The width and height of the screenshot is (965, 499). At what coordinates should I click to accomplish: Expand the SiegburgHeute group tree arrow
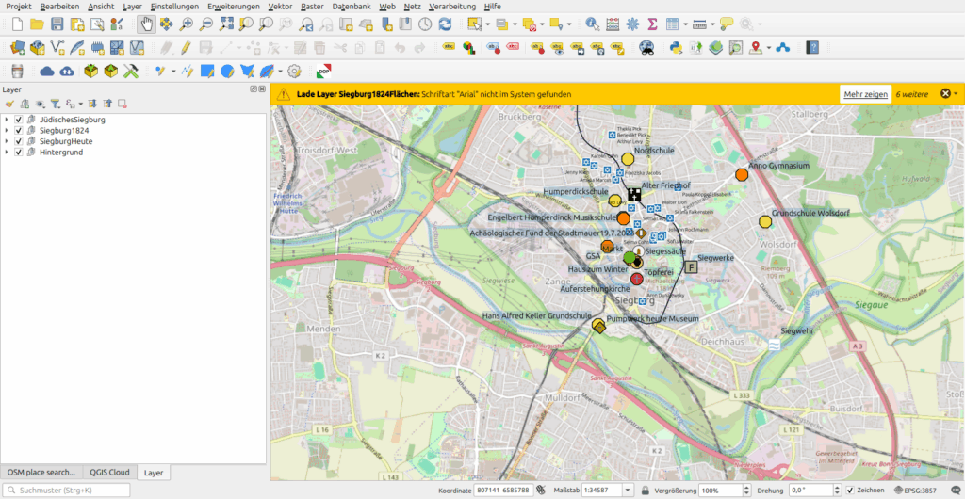coord(7,141)
